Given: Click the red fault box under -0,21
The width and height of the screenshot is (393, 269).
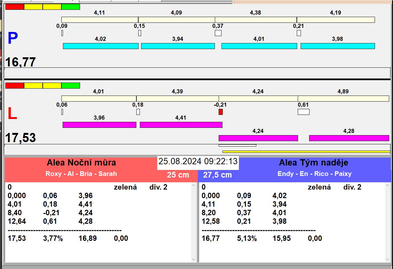Looking at the screenshot, I should (x=221, y=112).
